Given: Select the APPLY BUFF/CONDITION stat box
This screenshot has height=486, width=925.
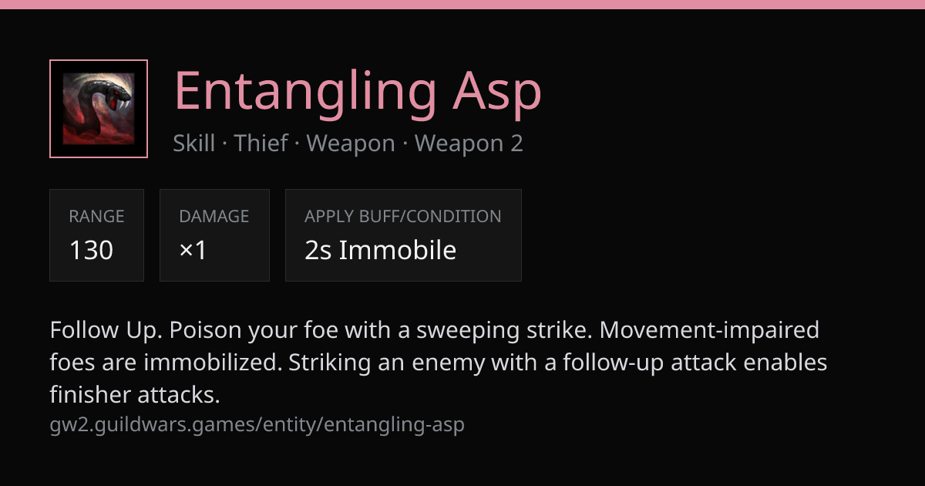Looking at the screenshot, I should (x=403, y=235).
